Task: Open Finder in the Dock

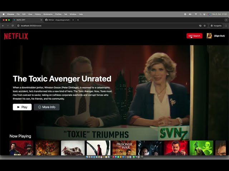Action: click(x=87, y=157)
